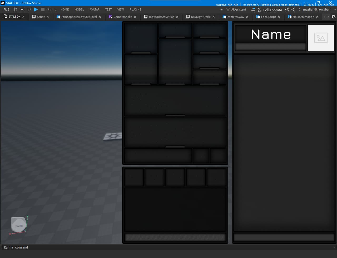Open the cameraSway script tab
This screenshot has width=337, height=258.
click(x=236, y=17)
